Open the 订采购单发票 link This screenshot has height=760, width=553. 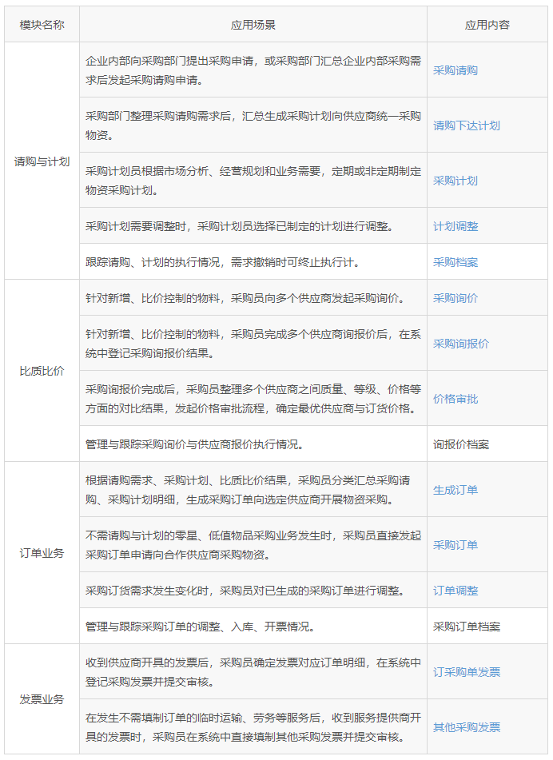(x=466, y=672)
